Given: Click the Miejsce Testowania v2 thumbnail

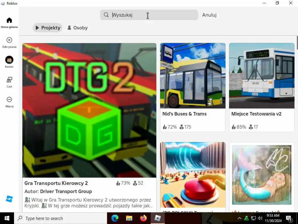Looking at the screenshot, I should click(262, 76).
